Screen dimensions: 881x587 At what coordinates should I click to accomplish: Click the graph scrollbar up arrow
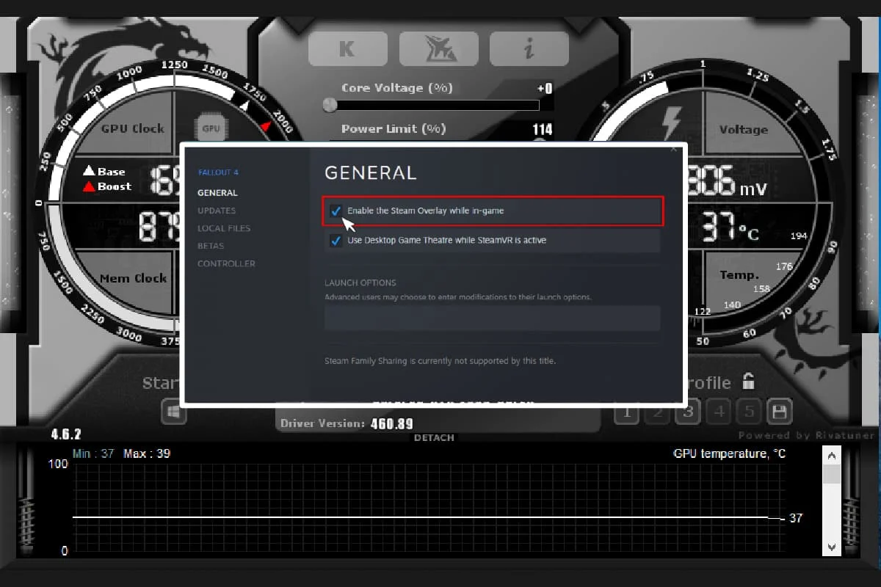[x=832, y=456]
